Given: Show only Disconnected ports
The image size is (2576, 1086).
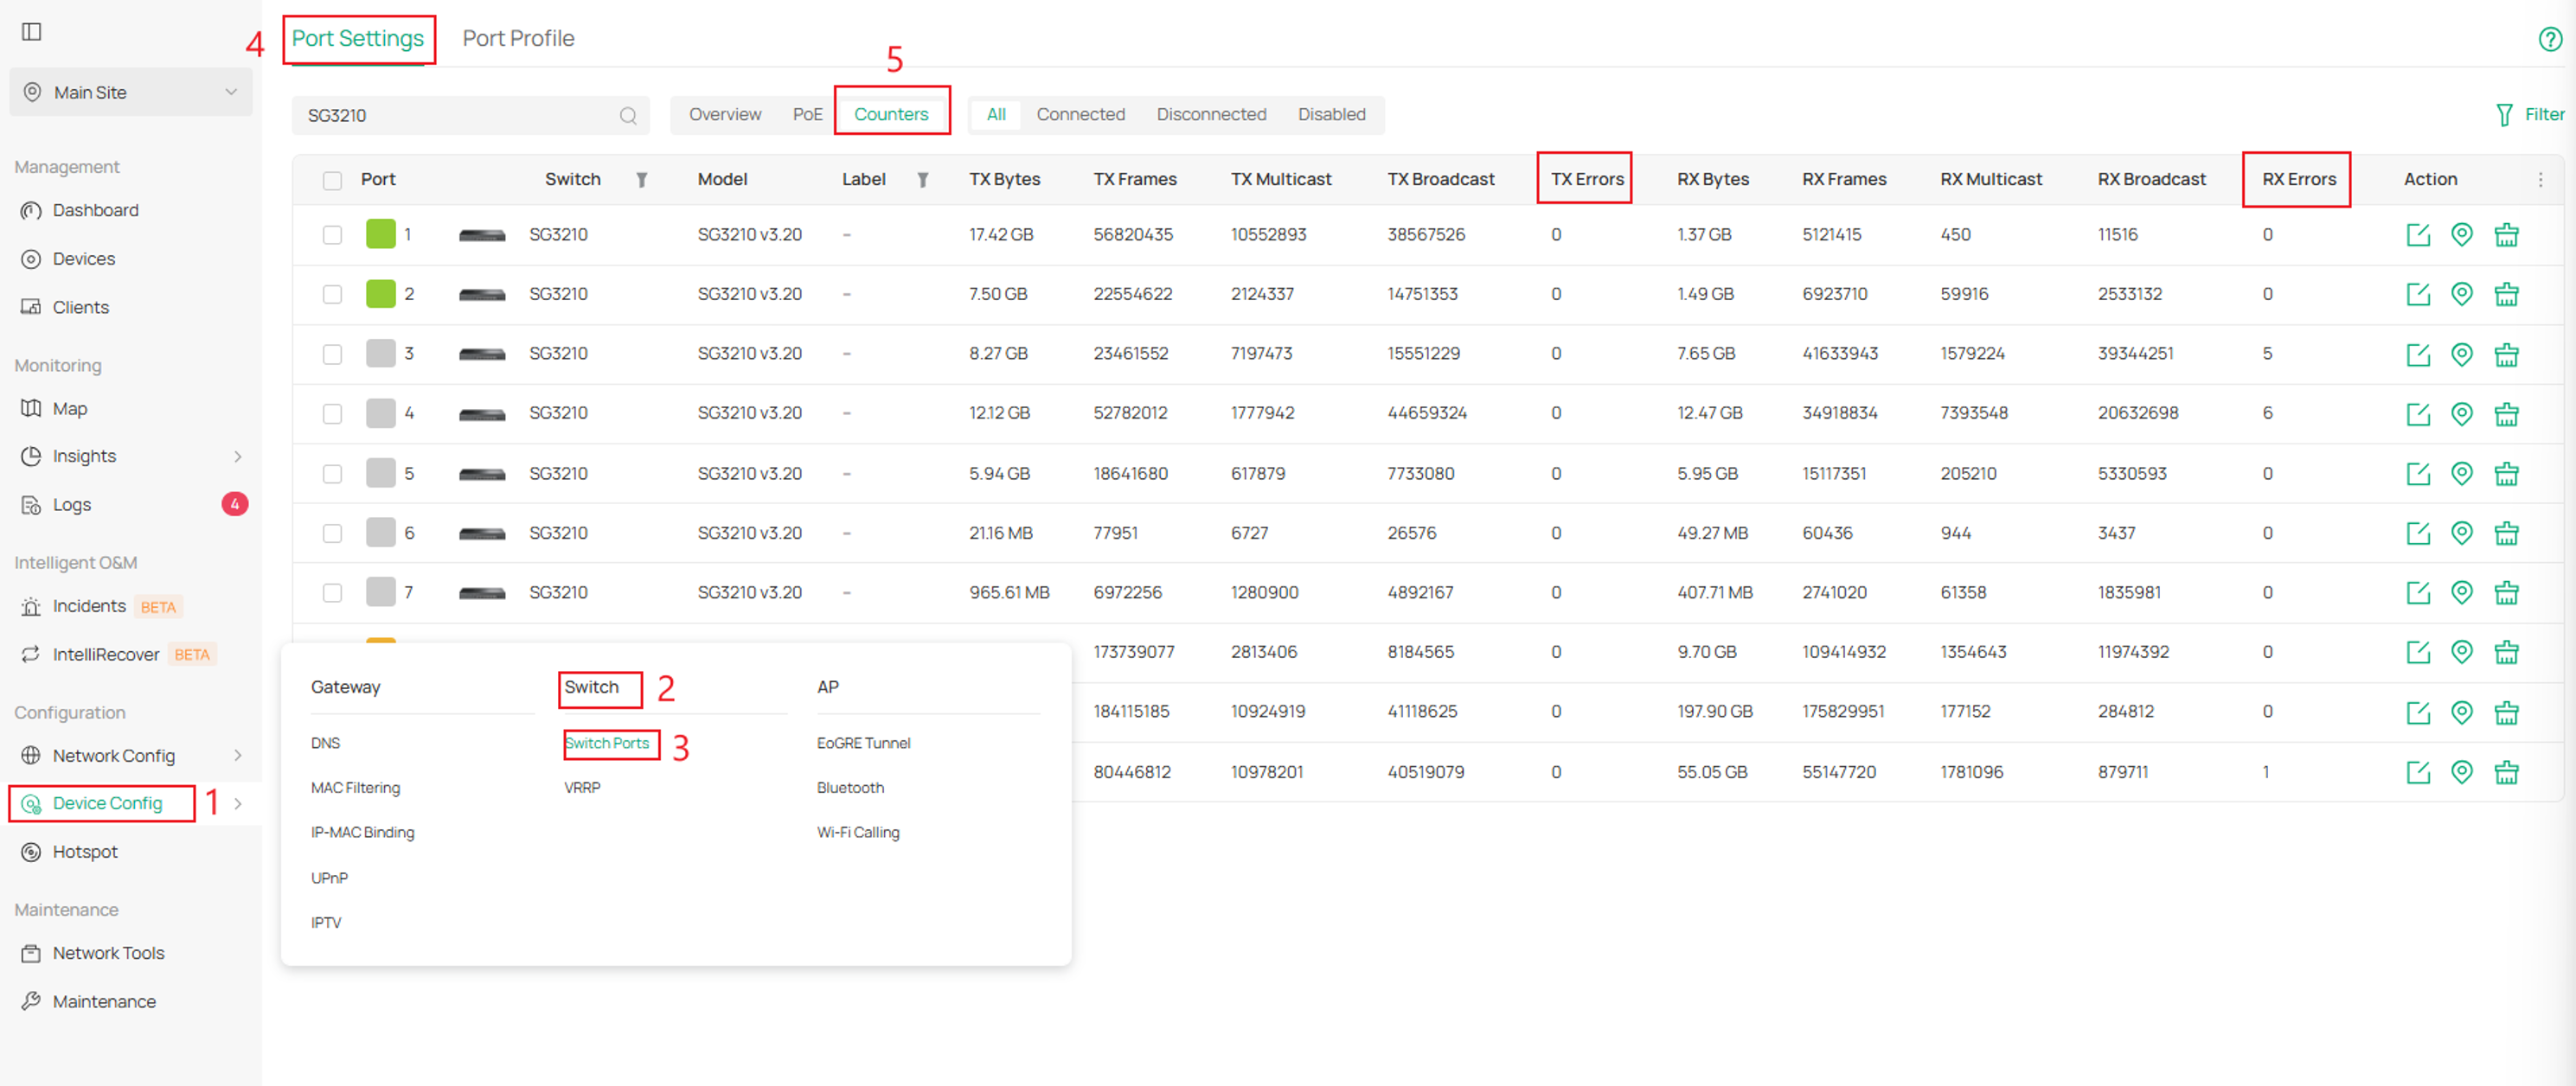Looking at the screenshot, I should click(x=1211, y=114).
